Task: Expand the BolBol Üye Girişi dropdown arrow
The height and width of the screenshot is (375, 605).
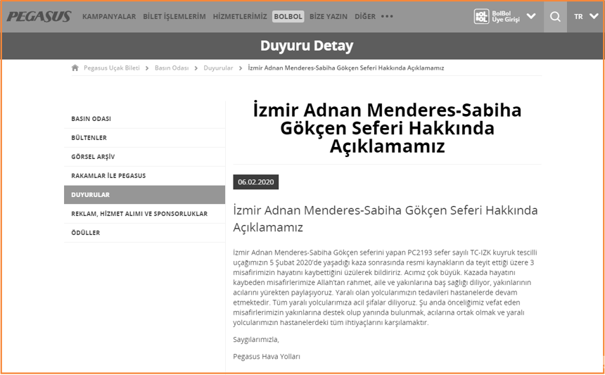Action: 531,16
